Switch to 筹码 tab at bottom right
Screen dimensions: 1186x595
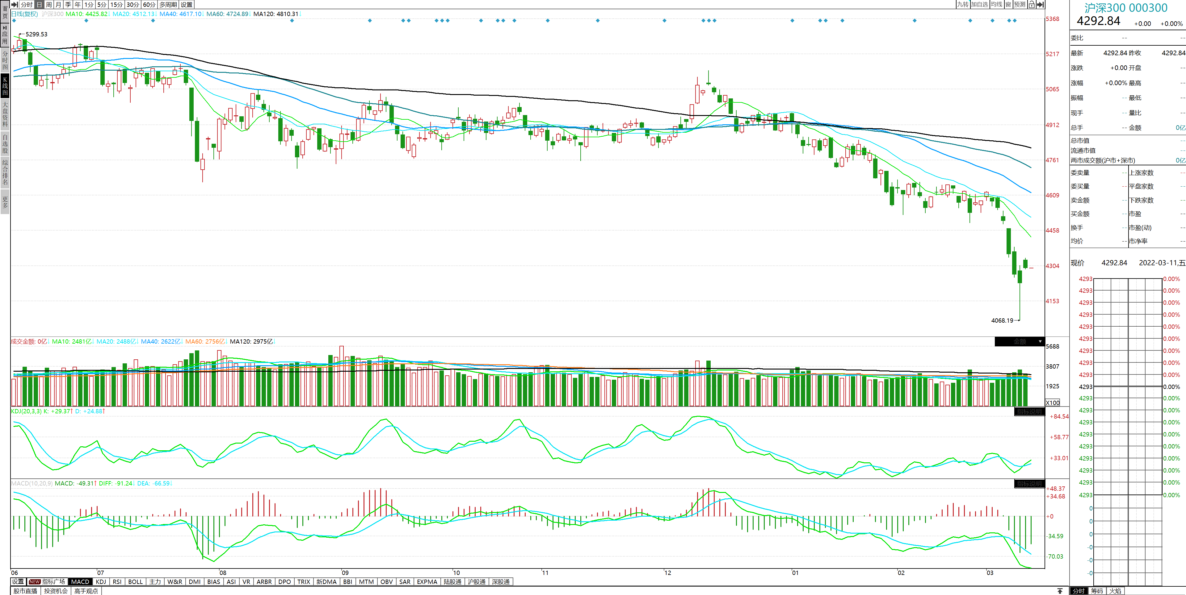1097,591
